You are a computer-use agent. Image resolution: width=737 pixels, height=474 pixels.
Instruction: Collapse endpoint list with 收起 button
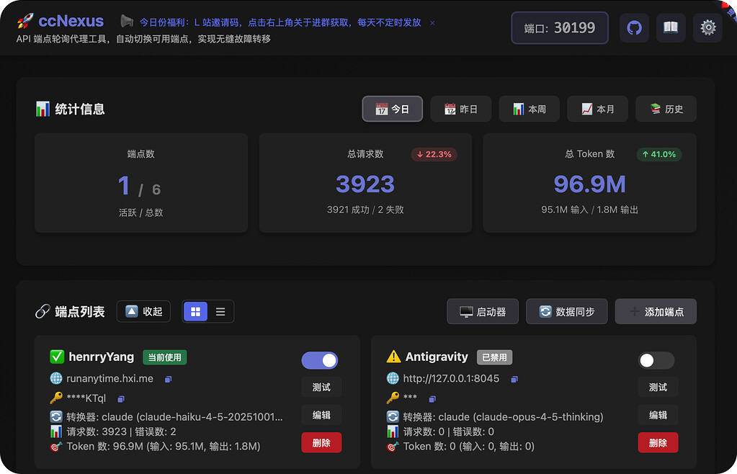coord(143,311)
